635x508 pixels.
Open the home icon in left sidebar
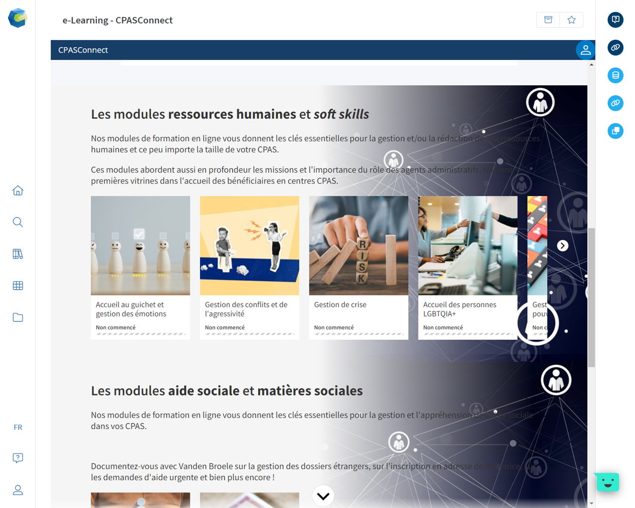pos(18,190)
